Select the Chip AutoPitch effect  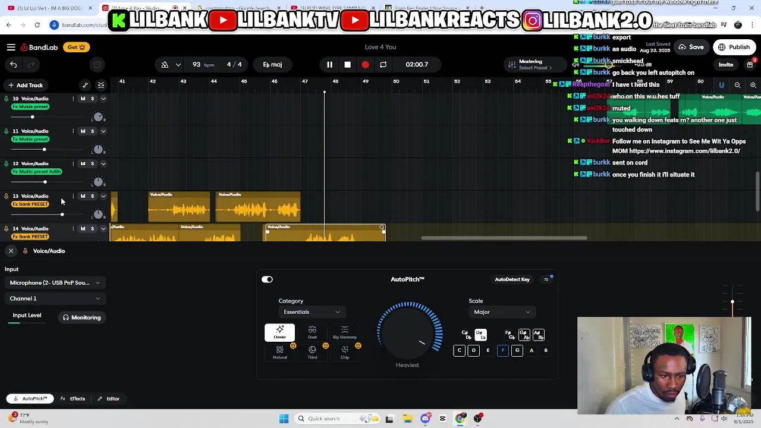tap(345, 353)
